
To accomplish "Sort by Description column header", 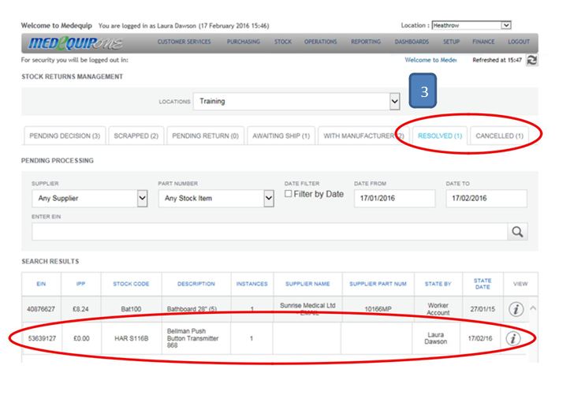I will (x=196, y=284).
